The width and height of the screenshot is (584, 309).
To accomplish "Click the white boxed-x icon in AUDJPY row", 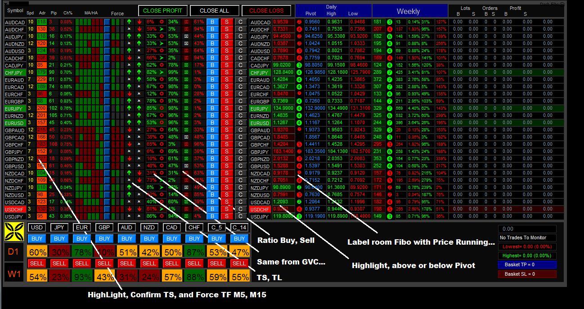I will (x=187, y=36).
